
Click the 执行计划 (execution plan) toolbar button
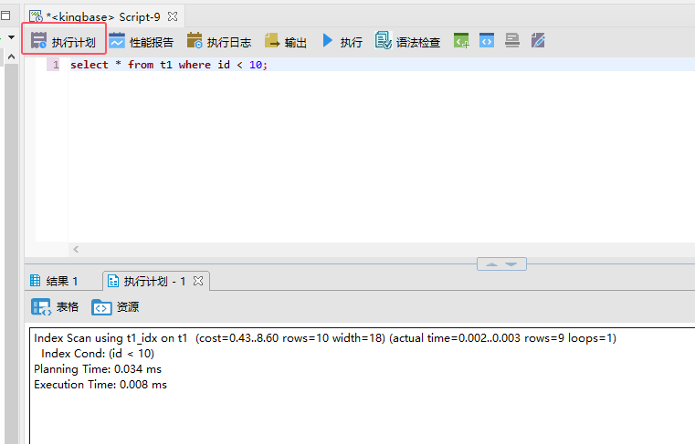tap(63, 42)
